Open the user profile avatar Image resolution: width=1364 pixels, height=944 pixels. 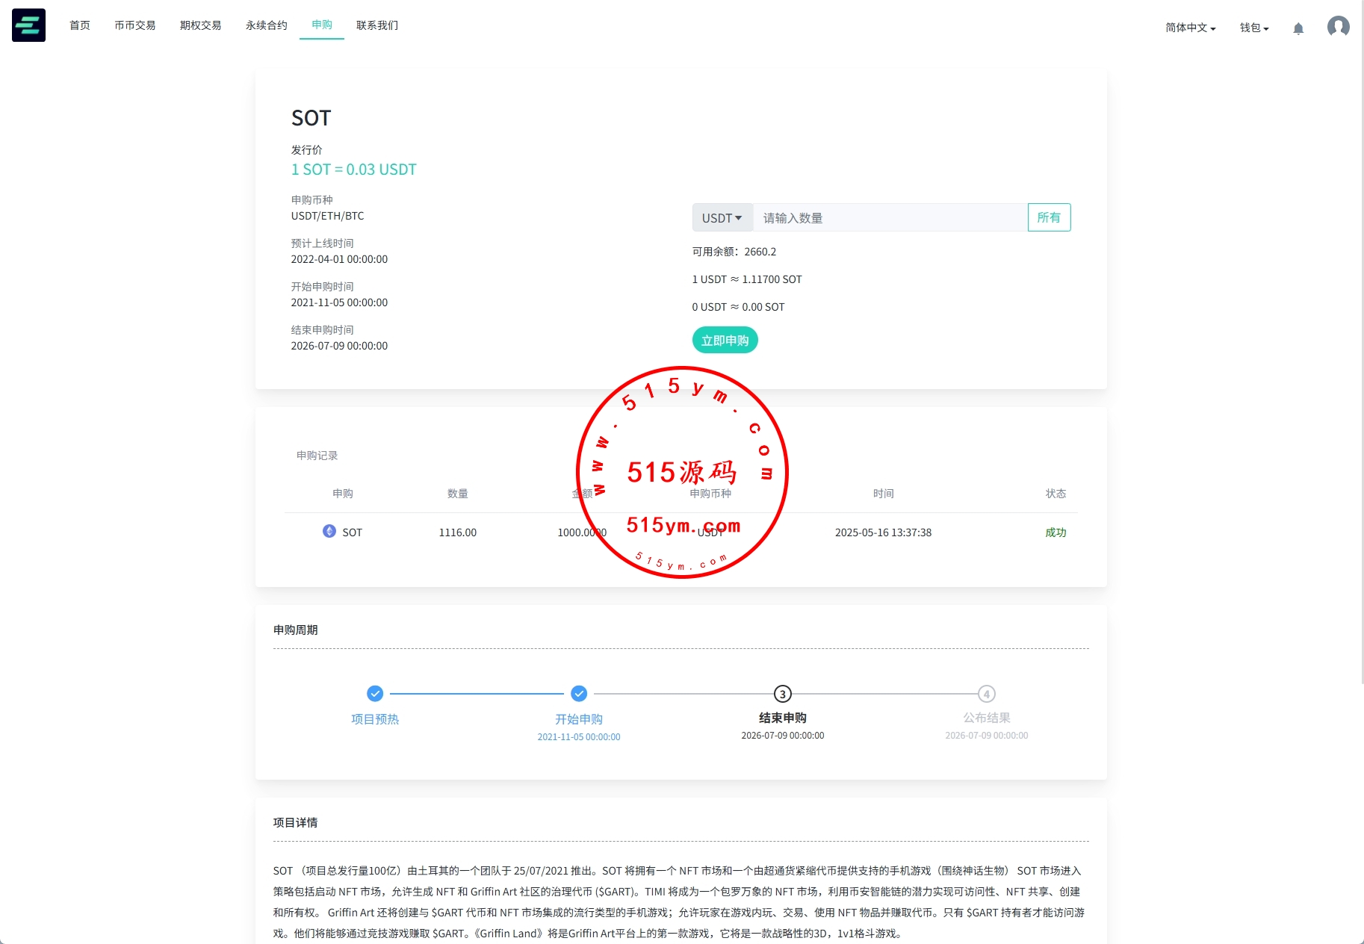point(1338,27)
